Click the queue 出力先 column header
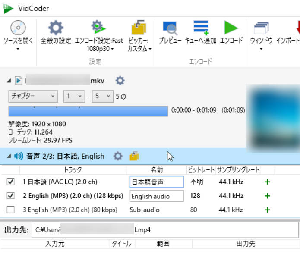 point(246,244)
